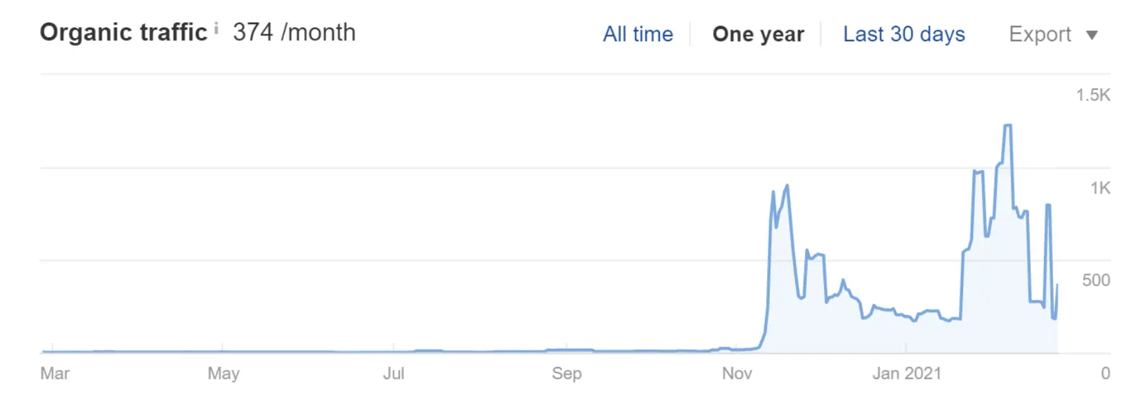Click the May label on the time axis
The height and width of the screenshot is (419, 1129).
(224, 373)
